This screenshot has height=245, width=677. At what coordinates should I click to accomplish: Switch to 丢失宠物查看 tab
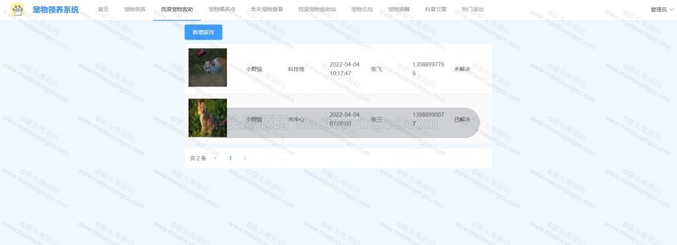(267, 9)
